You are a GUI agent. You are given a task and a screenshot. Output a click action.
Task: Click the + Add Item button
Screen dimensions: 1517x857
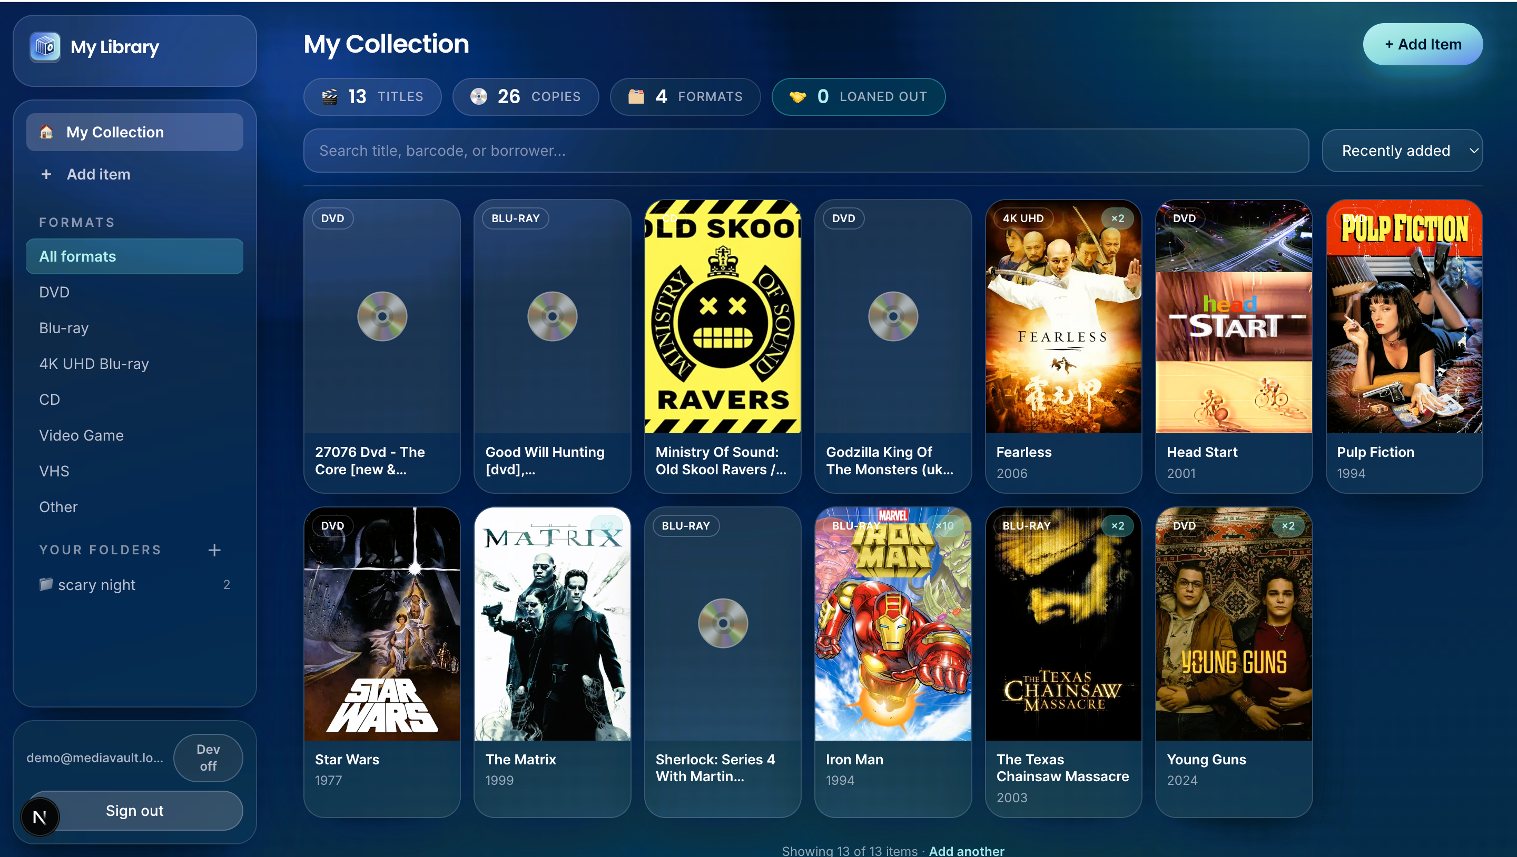tap(1422, 44)
